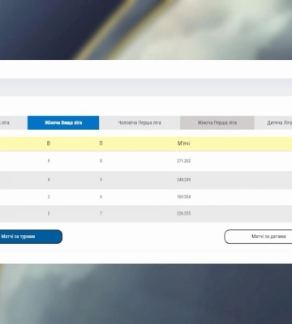Screen dimensions: 292x324
Task: Click losses value 7 in last row
Action: click(101, 213)
